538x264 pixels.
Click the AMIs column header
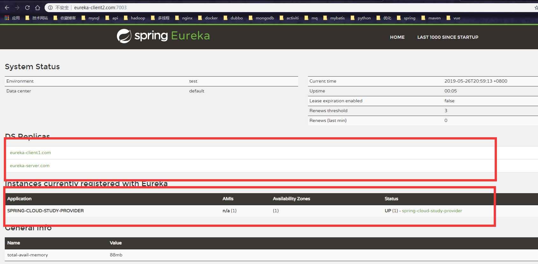coord(228,199)
